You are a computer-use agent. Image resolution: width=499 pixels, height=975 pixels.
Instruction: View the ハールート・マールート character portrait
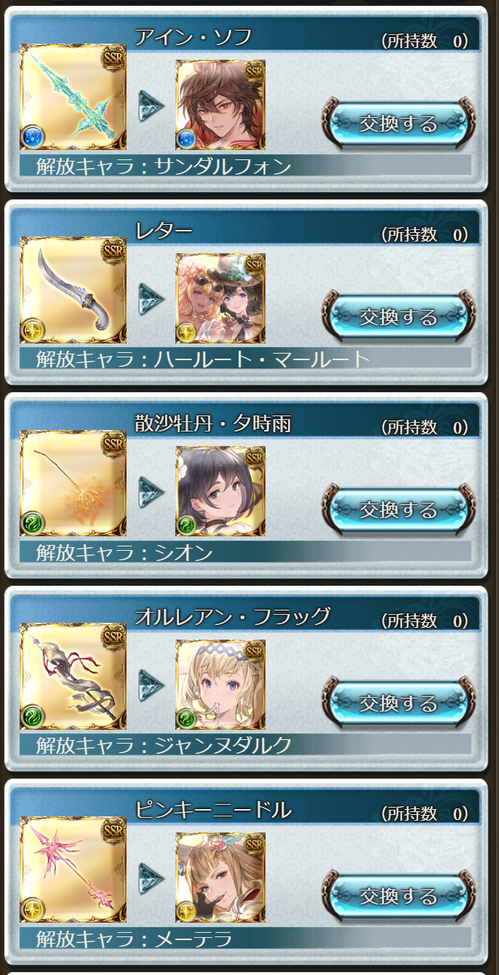coord(220,298)
